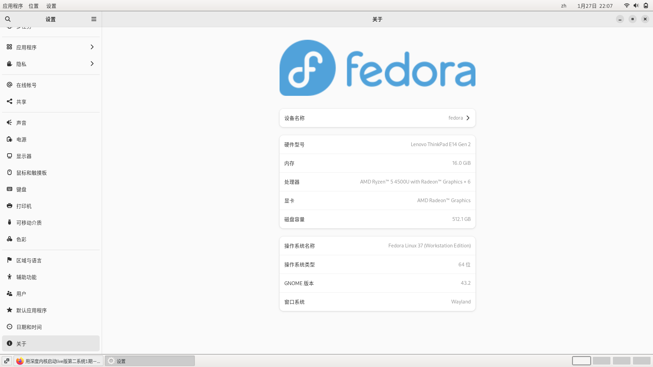Open the hamburger menu in Settings header
Screen dimensions: 653x367
click(x=94, y=19)
